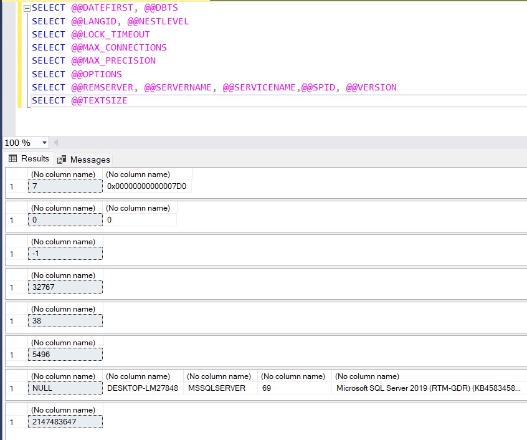527x440 pixels.
Task: Click the Results grid icon
Action: tap(13, 159)
